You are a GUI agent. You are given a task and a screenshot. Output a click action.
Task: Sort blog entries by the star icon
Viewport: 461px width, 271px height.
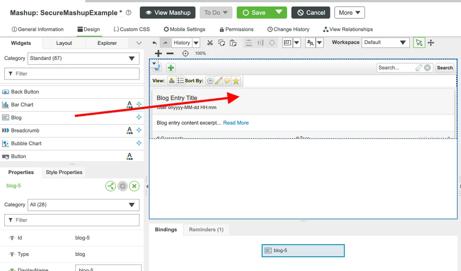[x=236, y=81]
